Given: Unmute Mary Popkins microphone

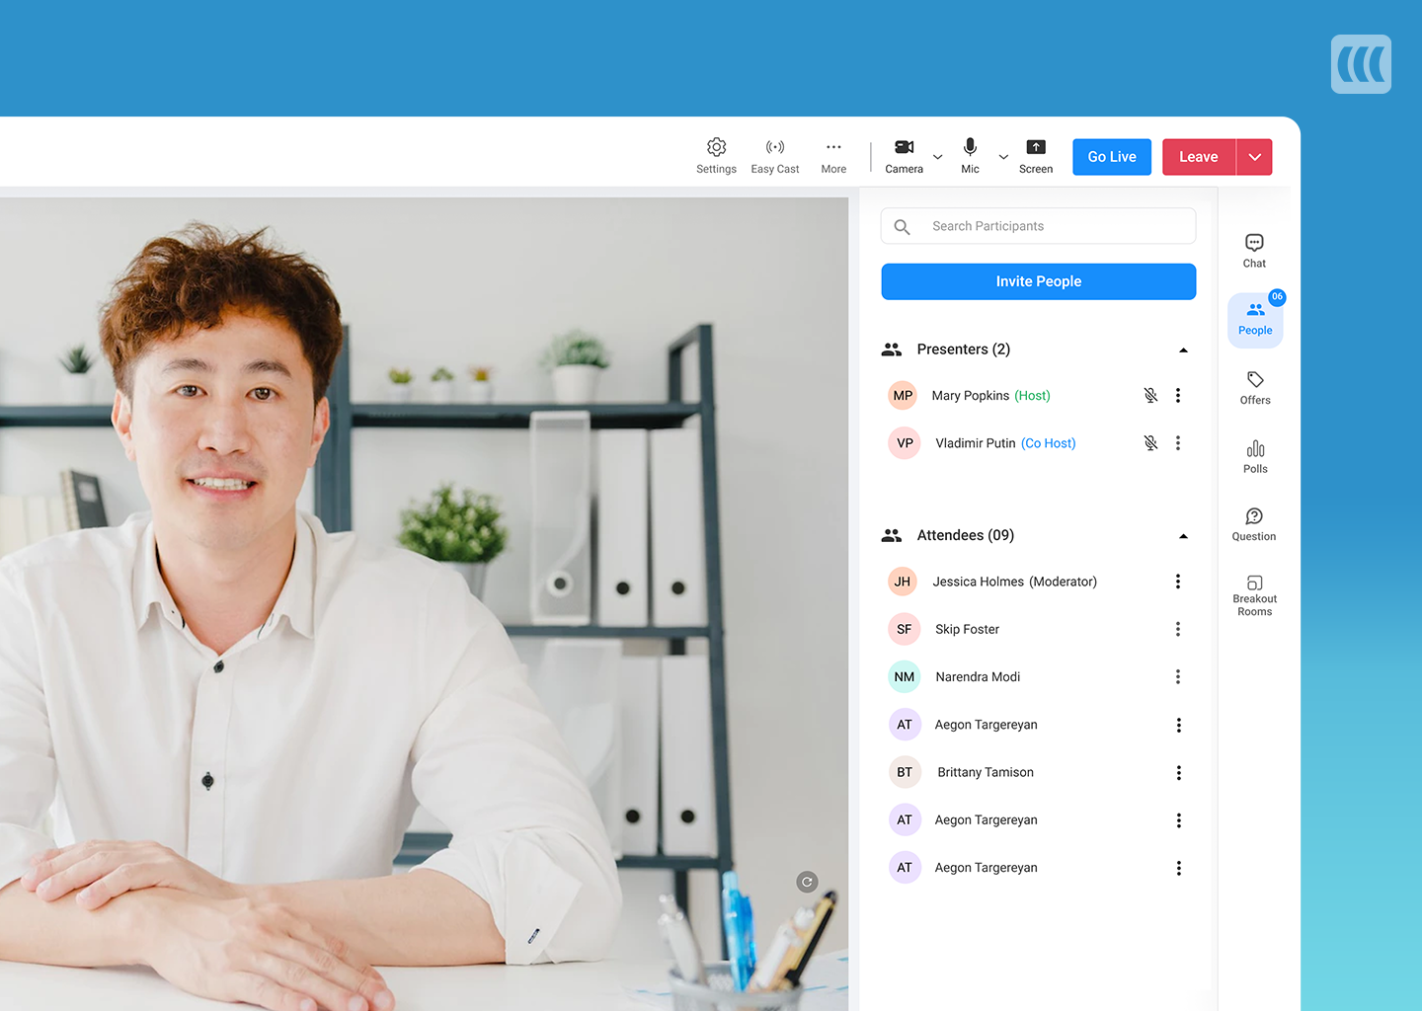Looking at the screenshot, I should (1150, 395).
